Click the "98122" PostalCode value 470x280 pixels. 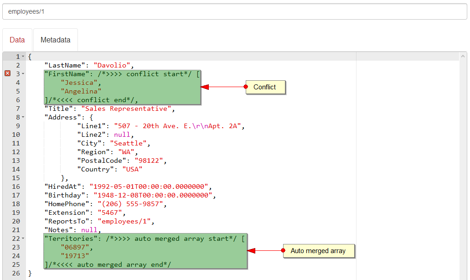tap(149, 161)
